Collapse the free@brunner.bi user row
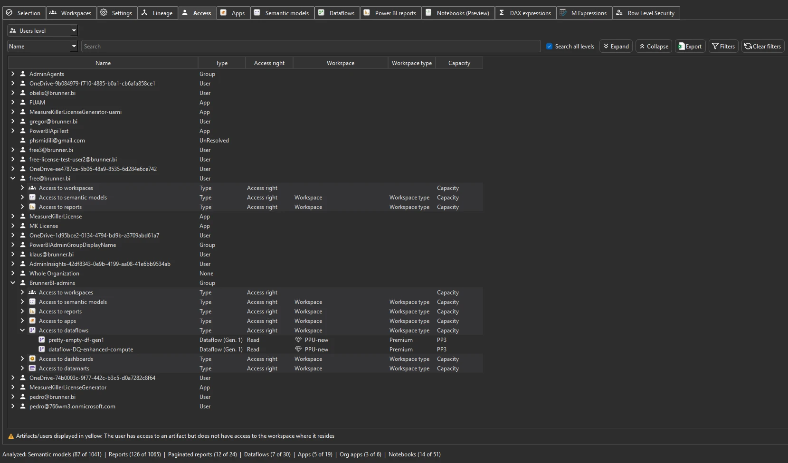Screen dimensions: 788x463 pyautogui.click(x=13, y=178)
